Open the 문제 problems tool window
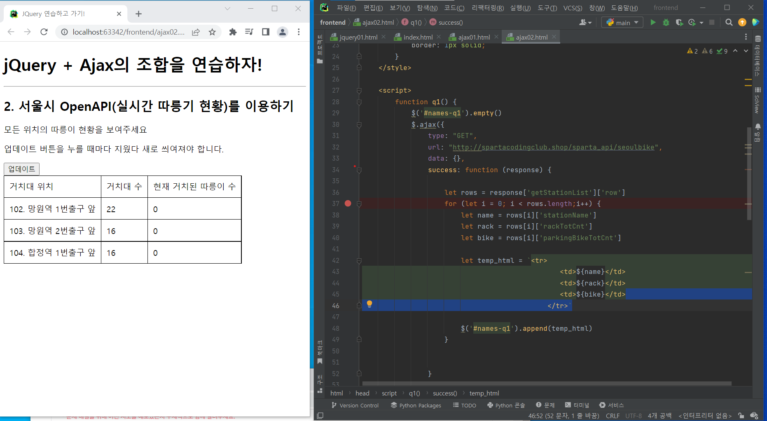The image size is (767, 421). [545, 405]
